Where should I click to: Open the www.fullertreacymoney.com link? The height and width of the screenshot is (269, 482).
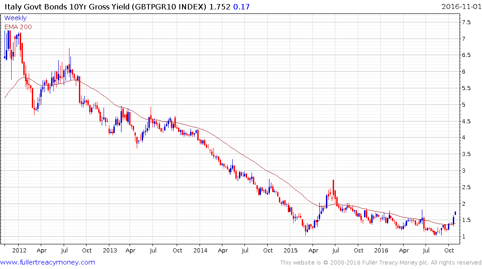tap(48, 262)
